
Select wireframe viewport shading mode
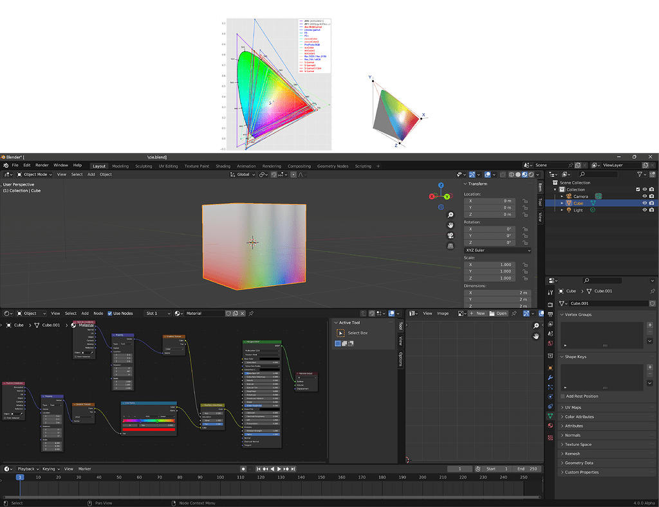pos(512,175)
